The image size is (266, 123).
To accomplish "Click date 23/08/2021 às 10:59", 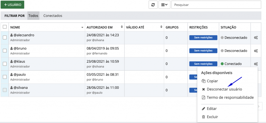I will (103, 61).
